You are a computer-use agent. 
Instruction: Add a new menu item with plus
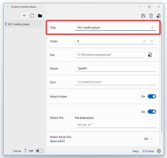[24, 16]
